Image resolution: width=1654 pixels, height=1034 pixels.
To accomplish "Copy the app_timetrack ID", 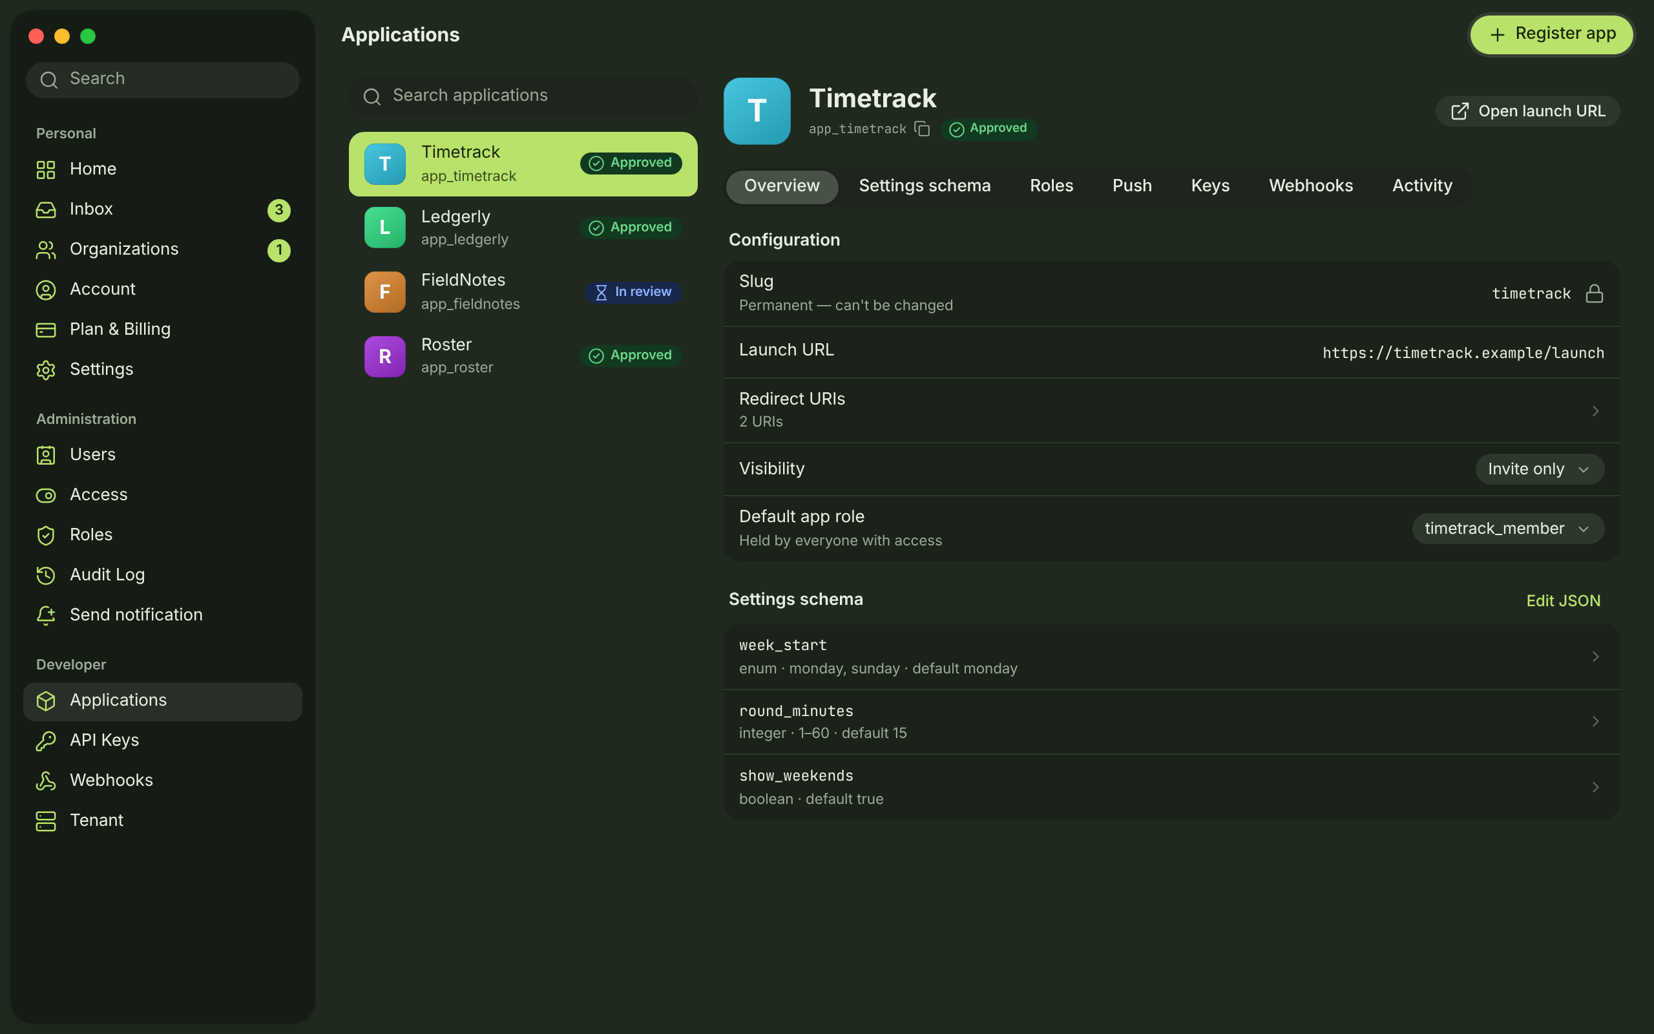I will pos(922,129).
